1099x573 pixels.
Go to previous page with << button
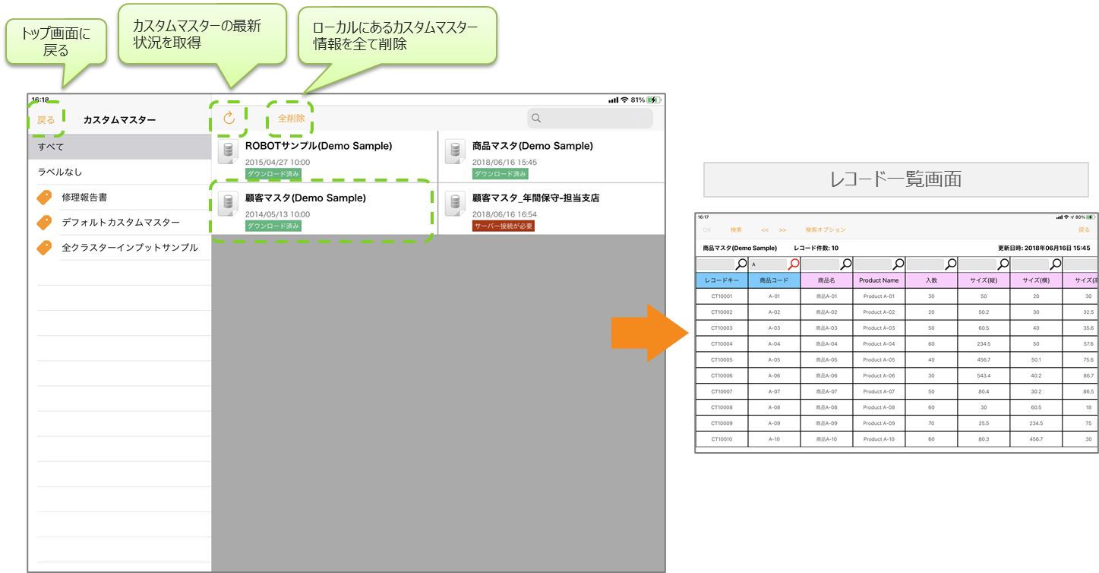click(765, 230)
